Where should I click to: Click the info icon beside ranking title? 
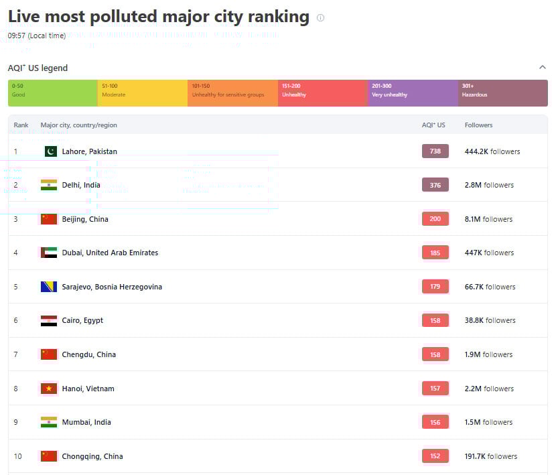click(x=320, y=18)
